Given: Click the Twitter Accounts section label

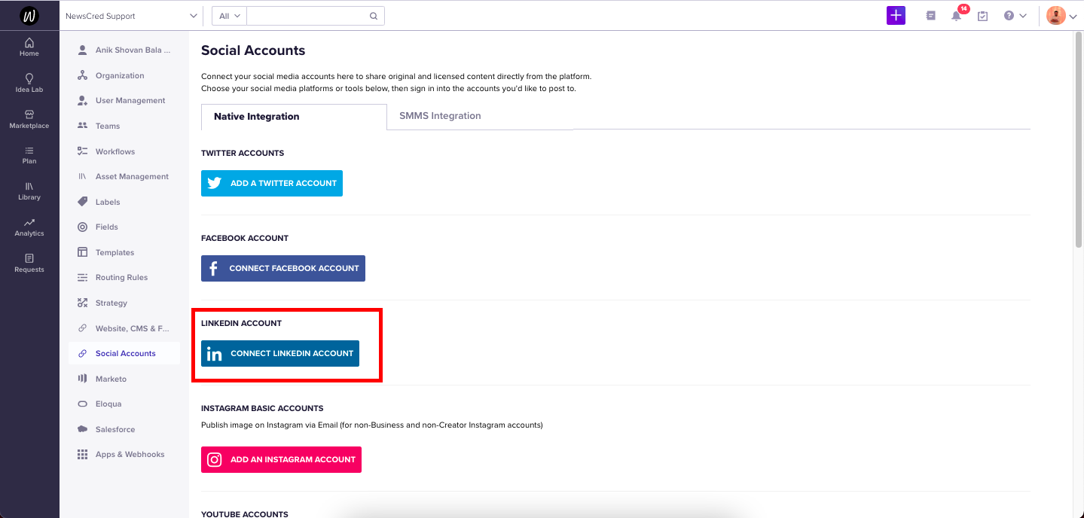Looking at the screenshot, I should (x=243, y=153).
